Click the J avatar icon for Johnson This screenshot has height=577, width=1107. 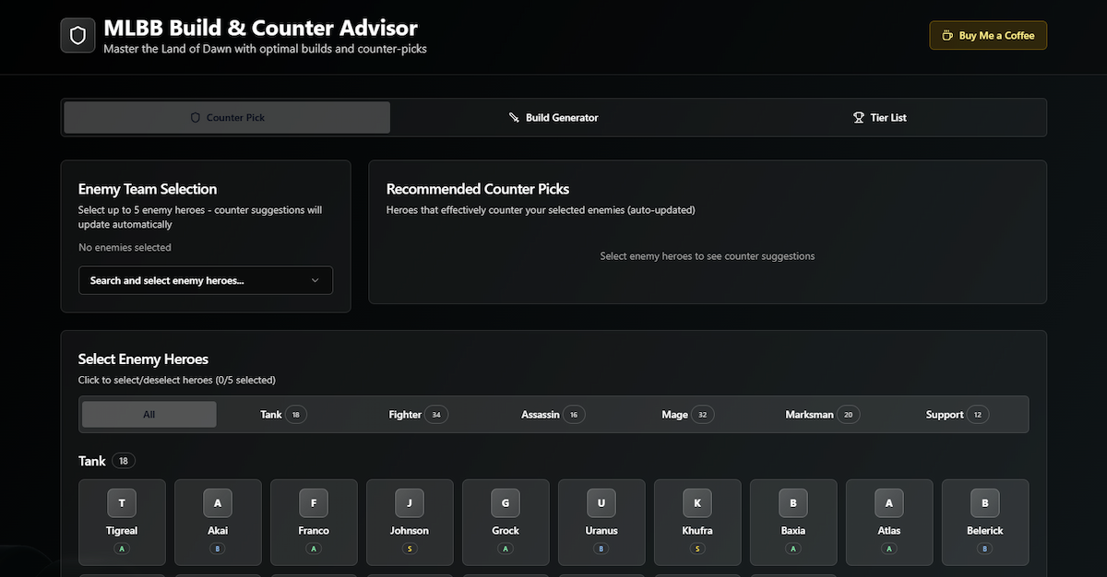coord(410,503)
